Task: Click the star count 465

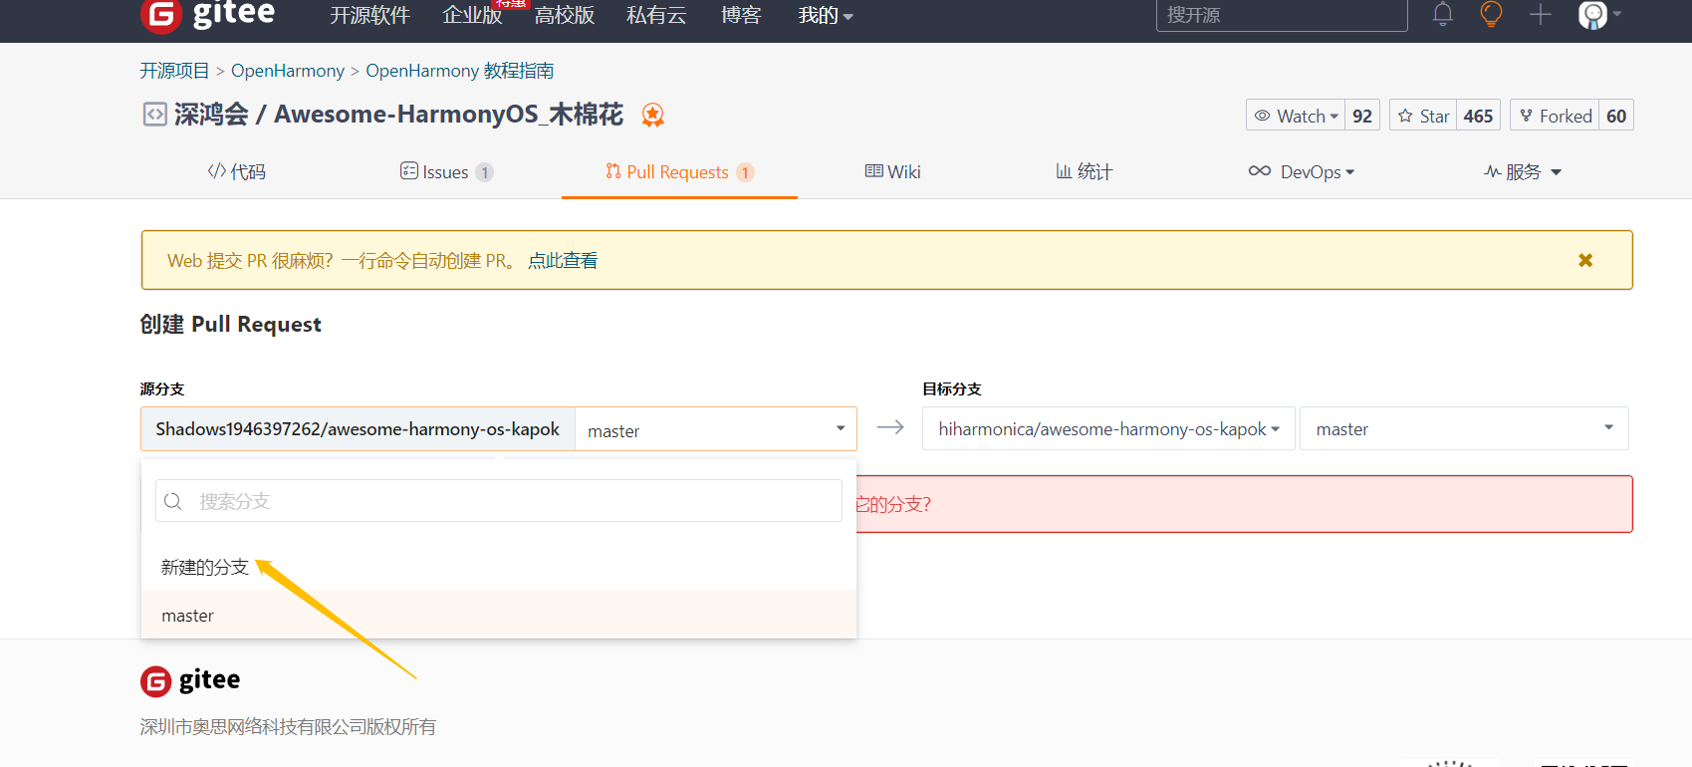Action: coord(1478,116)
